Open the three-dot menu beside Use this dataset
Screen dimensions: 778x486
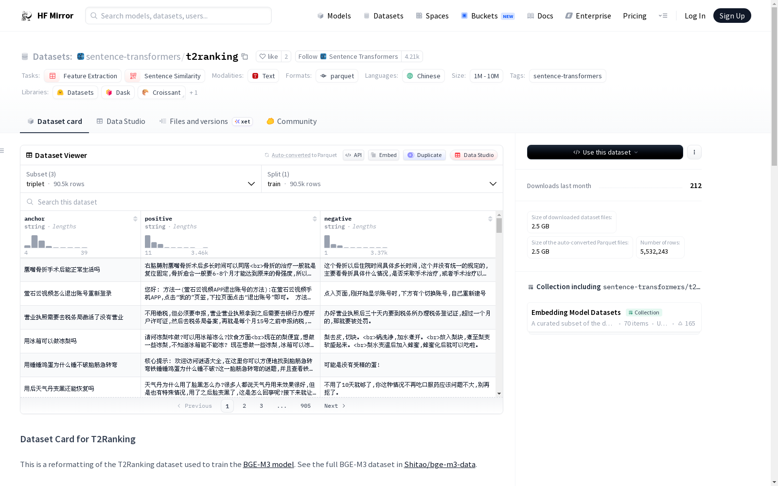tap(694, 152)
